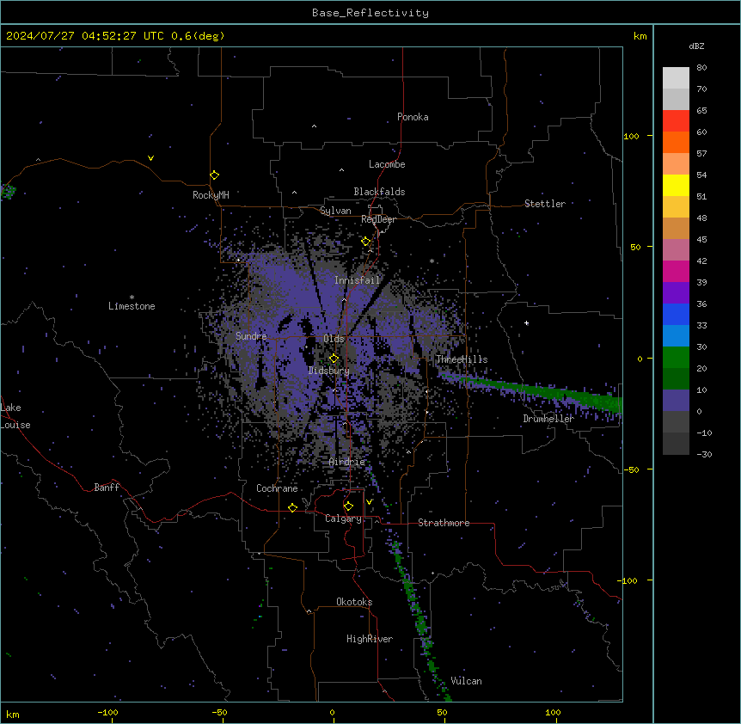Click the -50 tick on the right axis

(631, 469)
